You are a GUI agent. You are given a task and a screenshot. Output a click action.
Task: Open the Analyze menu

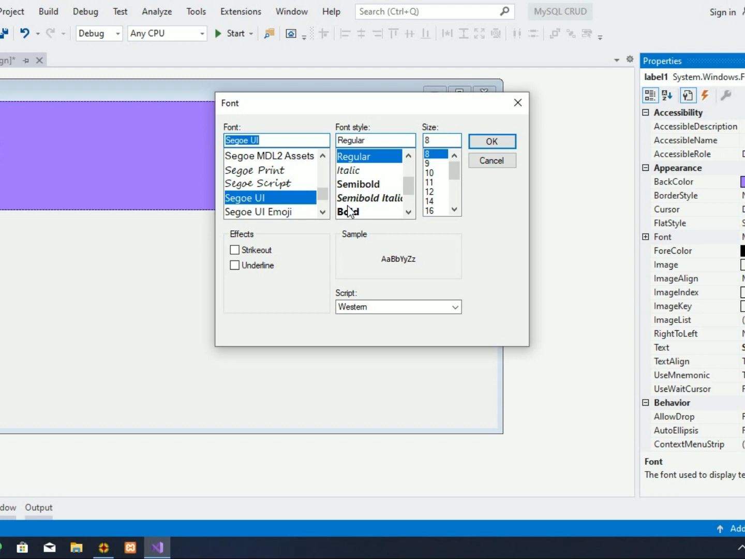(x=157, y=11)
